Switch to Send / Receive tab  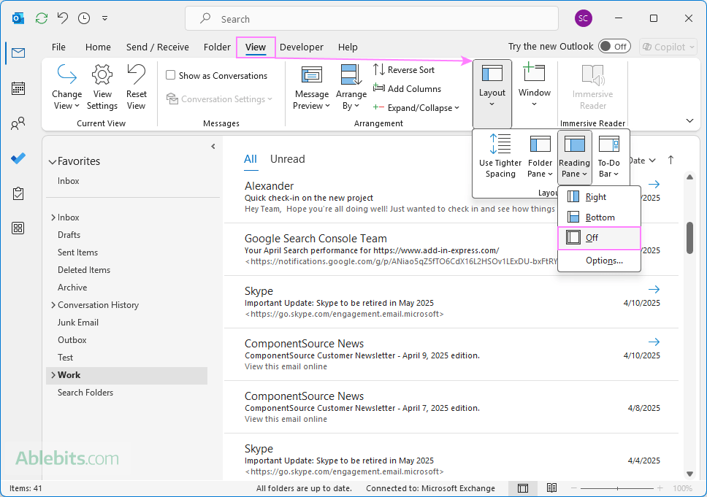157,47
